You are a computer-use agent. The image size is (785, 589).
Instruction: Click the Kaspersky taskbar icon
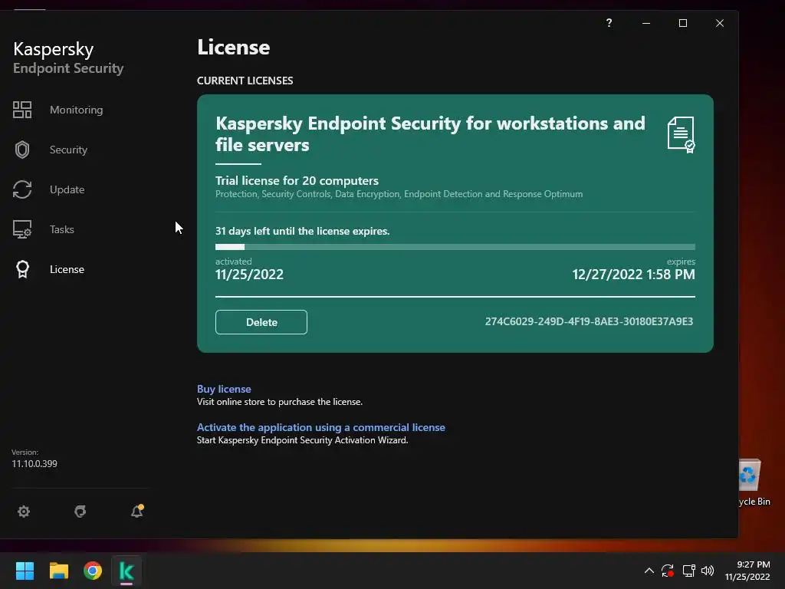point(126,571)
